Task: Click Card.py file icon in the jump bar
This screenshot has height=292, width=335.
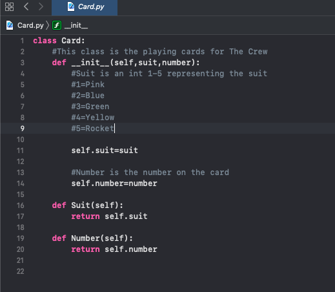Action: pyautogui.click(x=10, y=25)
